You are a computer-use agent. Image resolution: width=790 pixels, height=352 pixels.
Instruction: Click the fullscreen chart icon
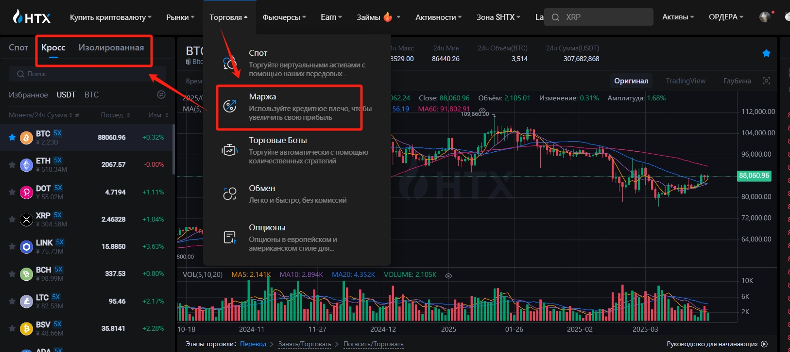pyautogui.click(x=766, y=81)
